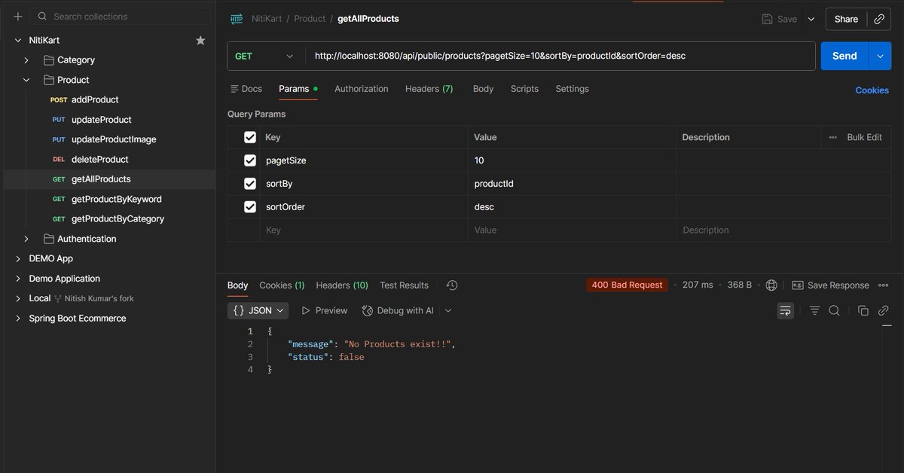Screen dimensions: 904x473
Task: Expand the Spring Boot Ecommerce collection
Action: (x=18, y=319)
